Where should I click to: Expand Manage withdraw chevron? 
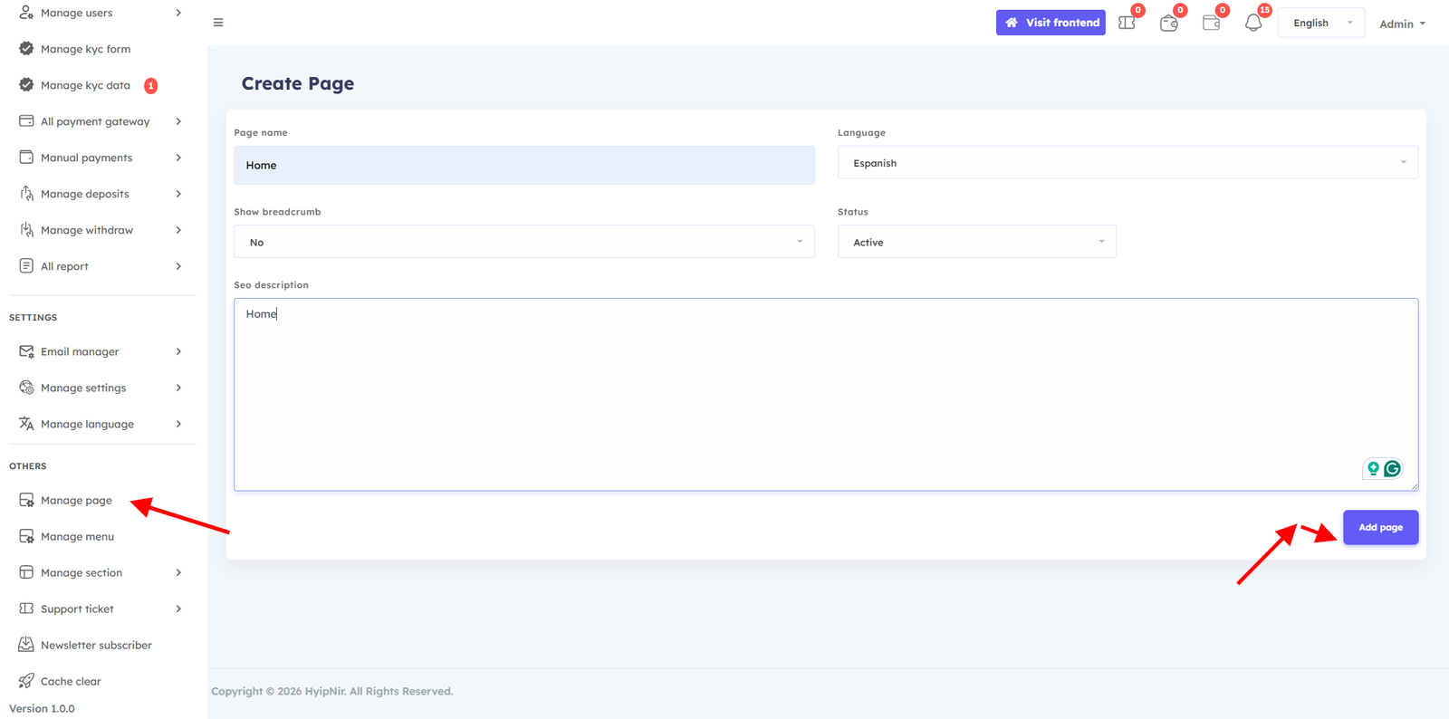point(178,230)
